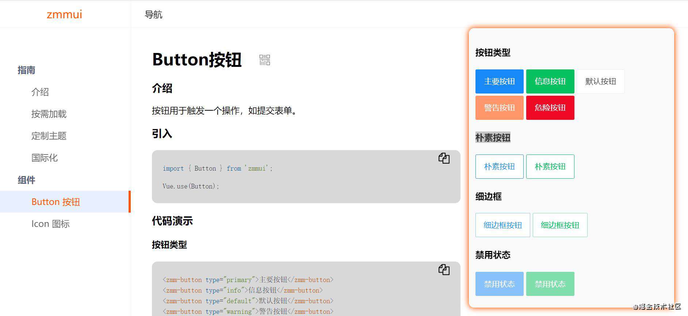Click the blue outlined 朴素按钮
The width and height of the screenshot is (688, 316).
pyautogui.click(x=500, y=167)
